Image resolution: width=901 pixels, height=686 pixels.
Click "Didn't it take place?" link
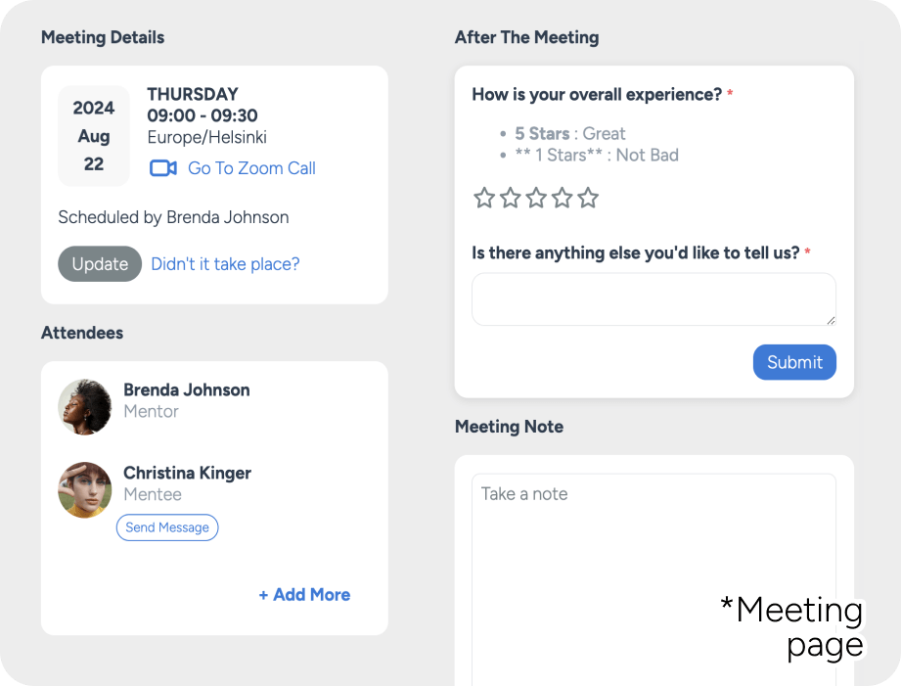225,264
